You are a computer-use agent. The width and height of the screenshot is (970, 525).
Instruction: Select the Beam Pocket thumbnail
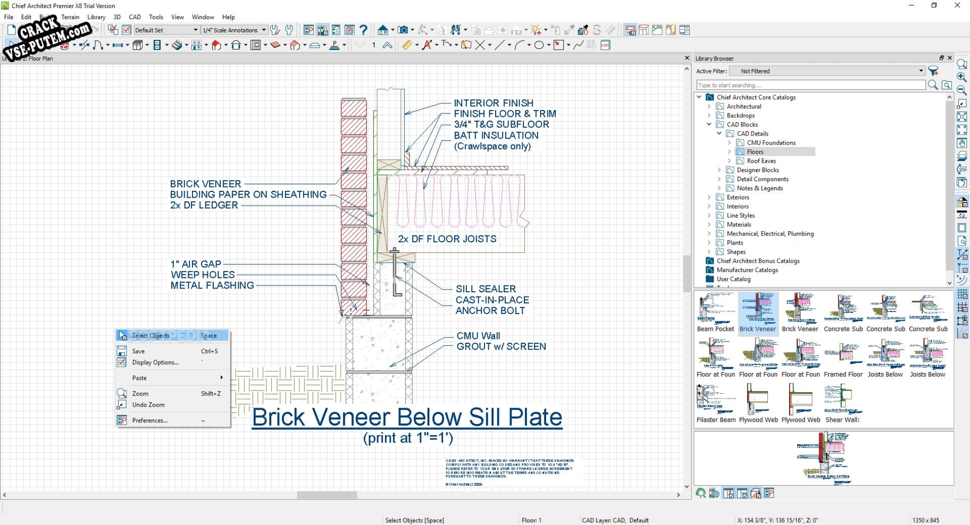716,313
